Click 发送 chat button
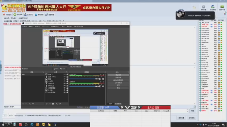The width and height of the screenshot is (227, 127). [x=193, y=111]
